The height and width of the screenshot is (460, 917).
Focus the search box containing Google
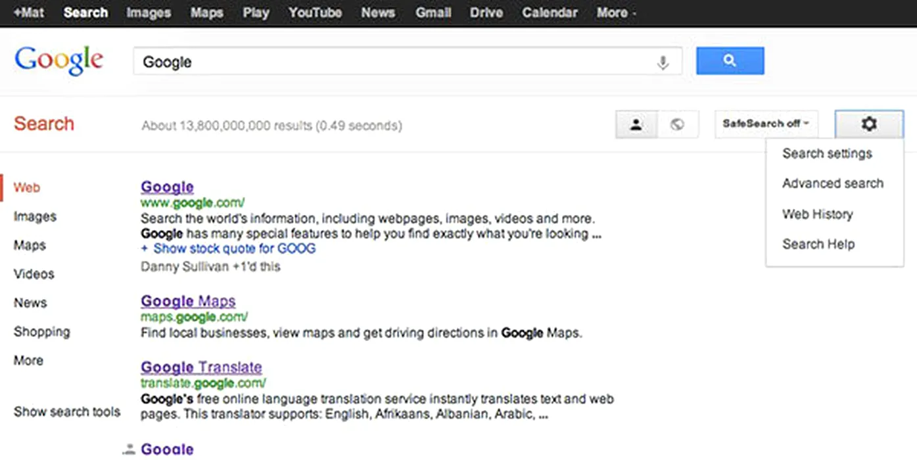pos(394,62)
